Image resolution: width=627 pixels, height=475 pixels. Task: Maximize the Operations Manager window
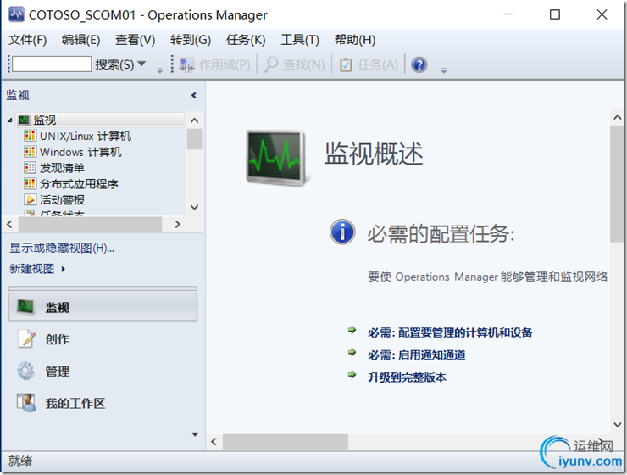[x=555, y=14]
